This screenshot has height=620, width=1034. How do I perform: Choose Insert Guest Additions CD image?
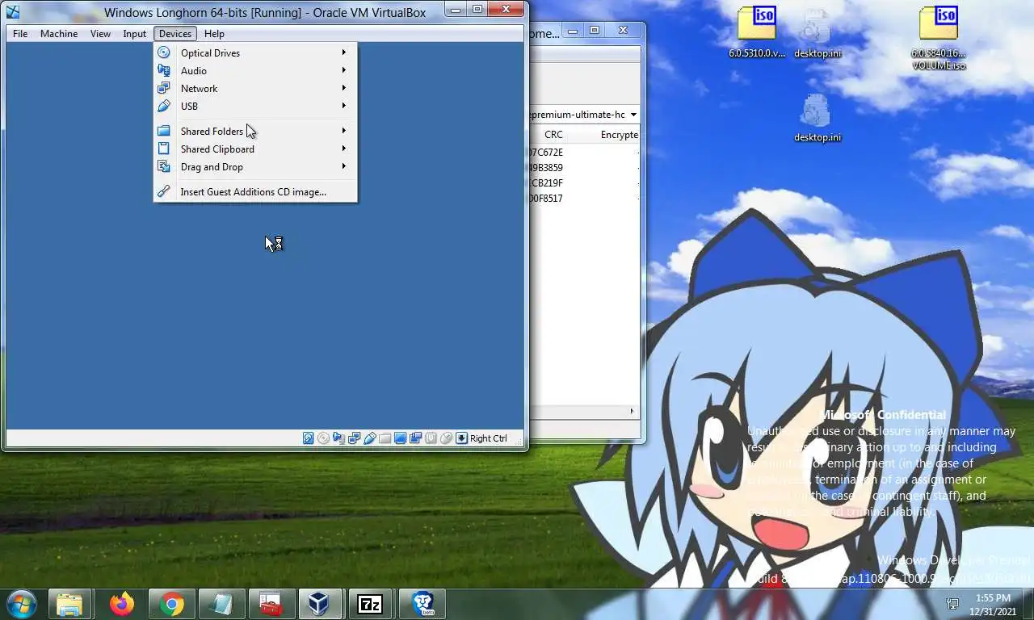pyautogui.click(x=255, y=191)
